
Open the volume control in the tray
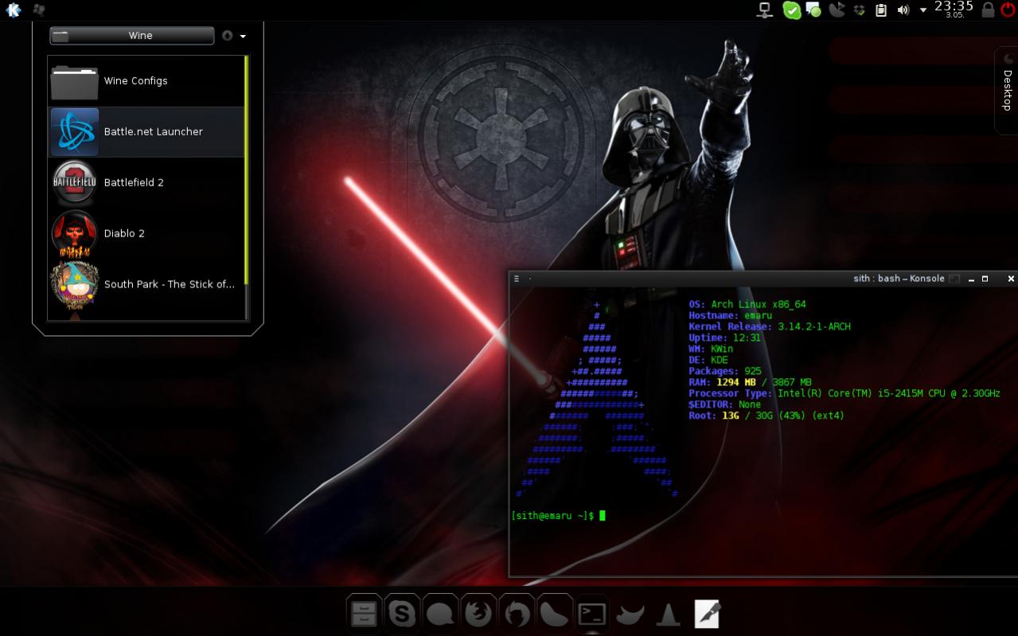pyautogui.click(x=903, y=10)
